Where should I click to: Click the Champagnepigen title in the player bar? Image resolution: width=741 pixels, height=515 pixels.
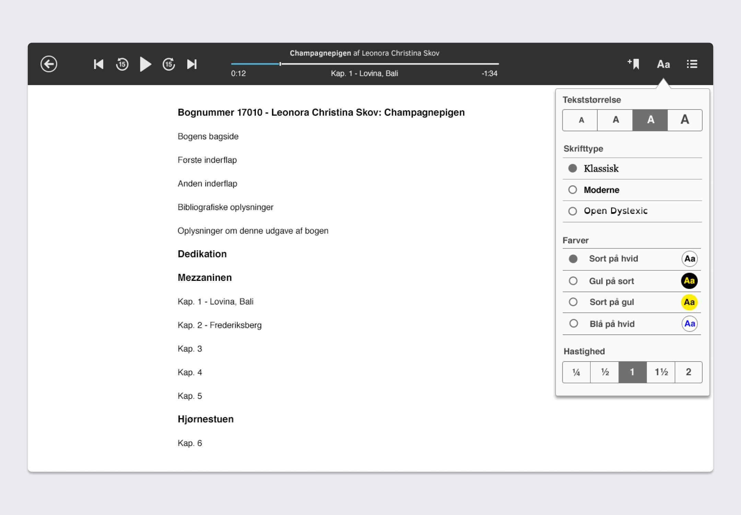click(320, 53)
